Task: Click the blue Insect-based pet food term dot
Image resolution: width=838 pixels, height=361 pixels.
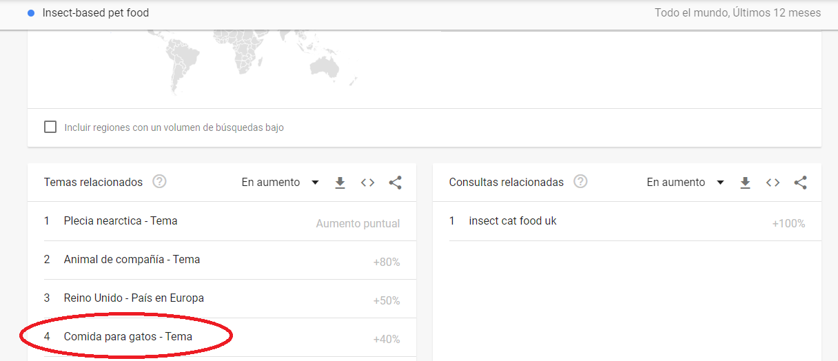Action: coord(31,13)
